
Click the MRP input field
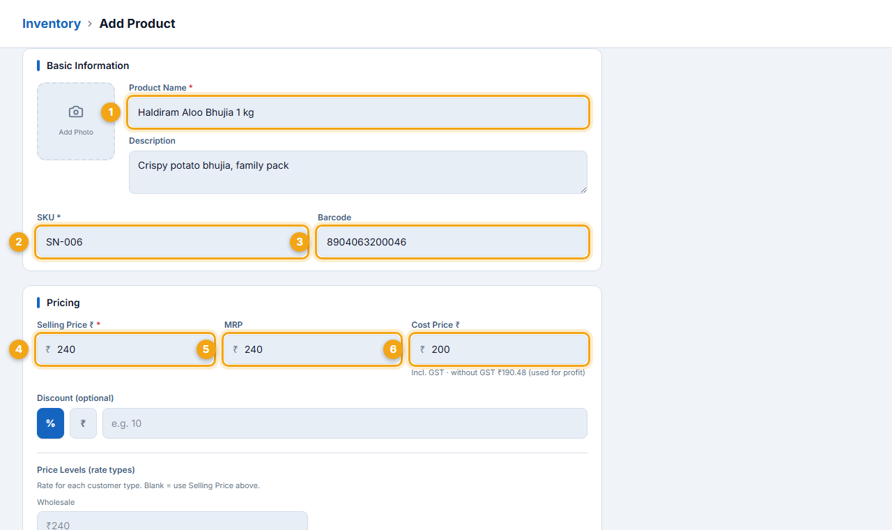[312, 349]
